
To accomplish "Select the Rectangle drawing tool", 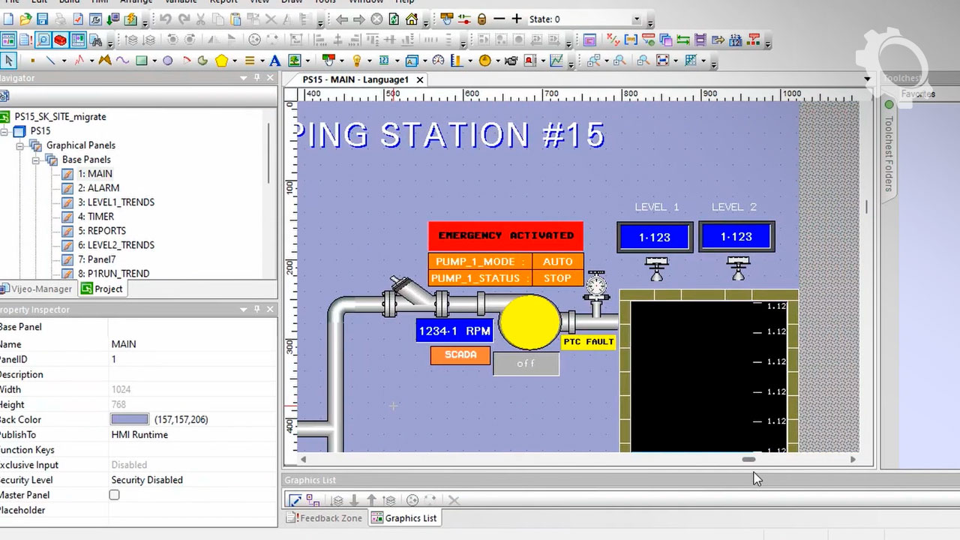I will (141, 61).
